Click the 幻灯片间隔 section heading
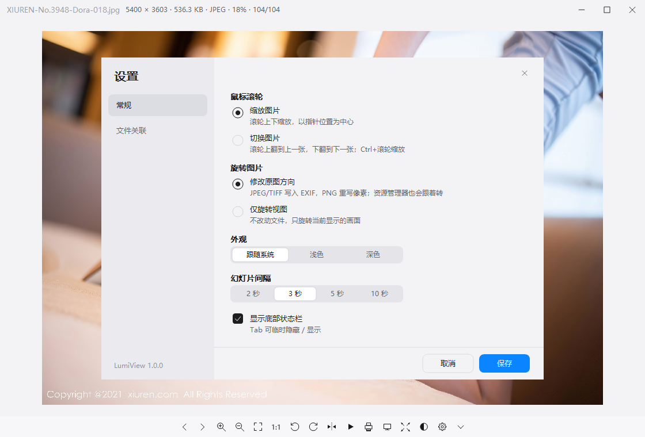 pos(251,278)
